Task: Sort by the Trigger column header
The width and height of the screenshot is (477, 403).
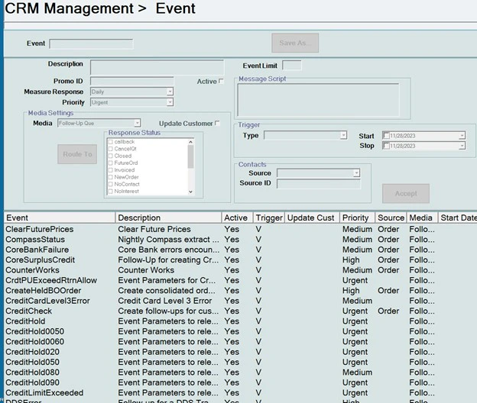Action: pyautogui.click(x=269, y=218)
